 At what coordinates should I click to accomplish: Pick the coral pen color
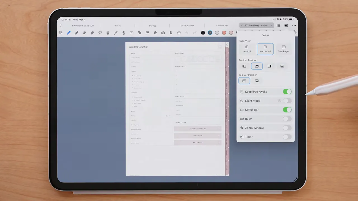pos(224,33)
